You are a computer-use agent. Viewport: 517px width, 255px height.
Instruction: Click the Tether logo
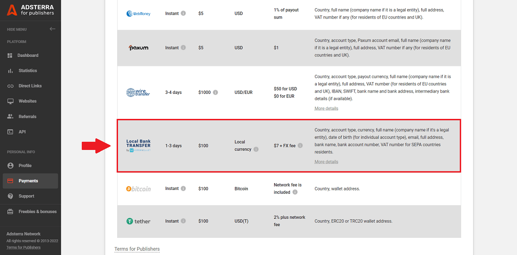click(x=138, y=221)
